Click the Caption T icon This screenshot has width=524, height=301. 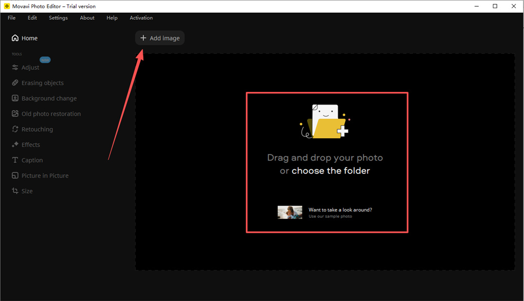pyautogui.click(x=15, y=160)
